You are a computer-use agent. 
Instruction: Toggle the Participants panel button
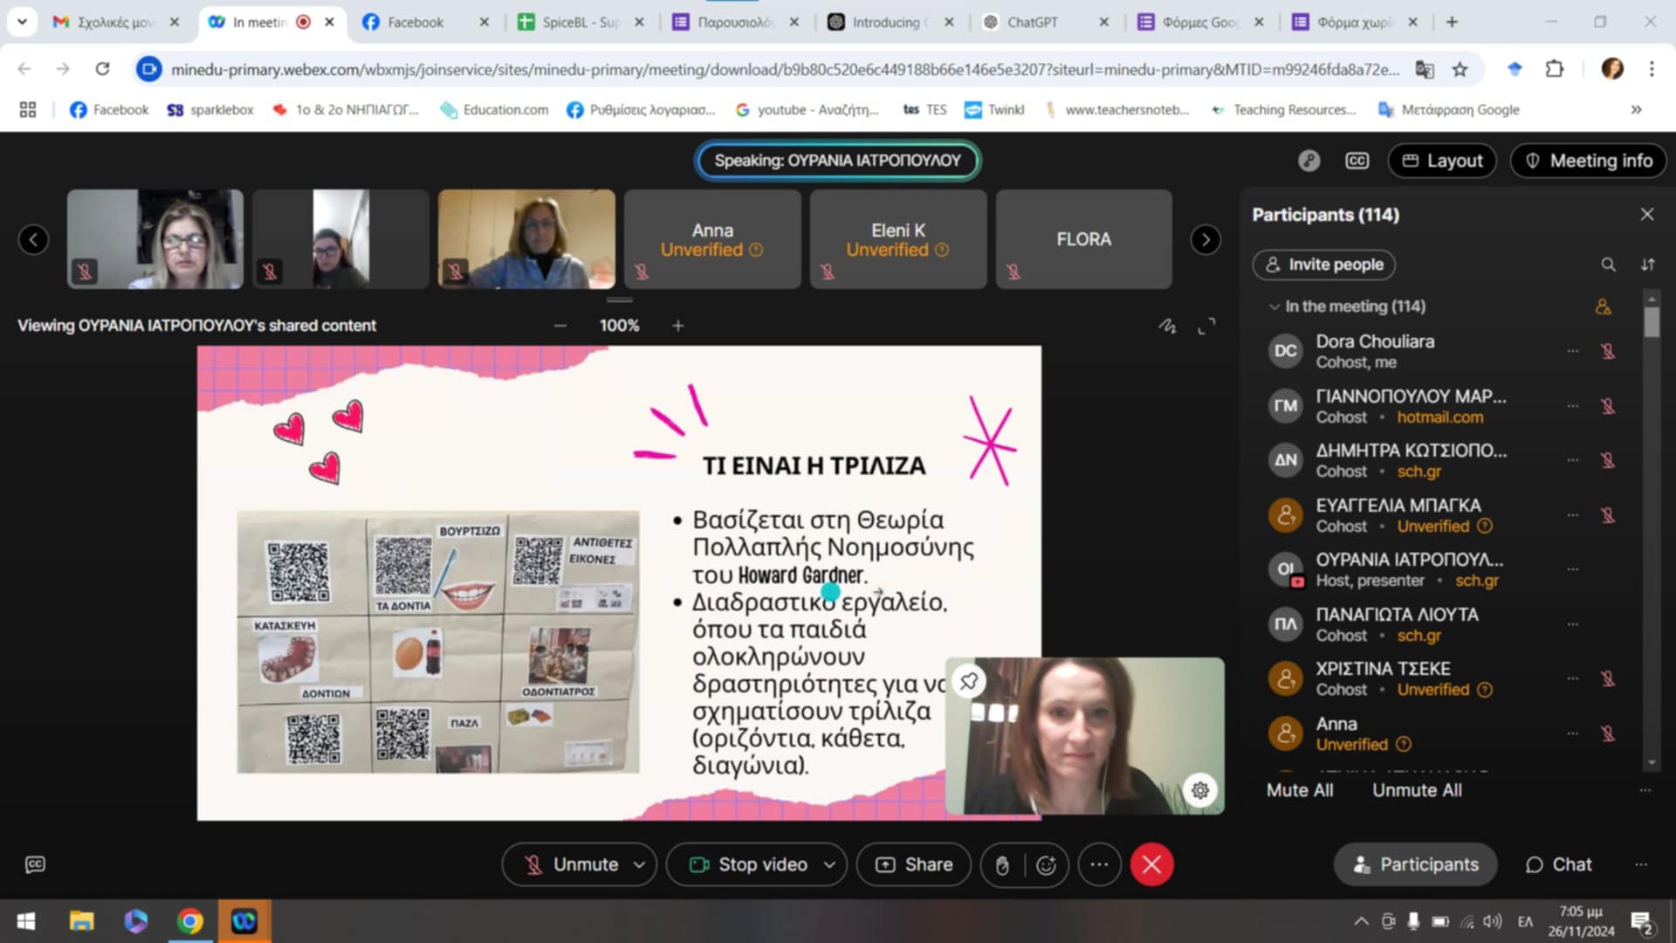[1415, 864]
